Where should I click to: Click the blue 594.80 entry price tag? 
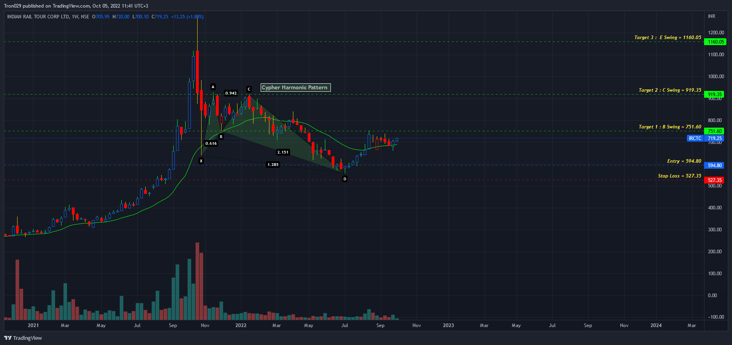coord(714,166)
